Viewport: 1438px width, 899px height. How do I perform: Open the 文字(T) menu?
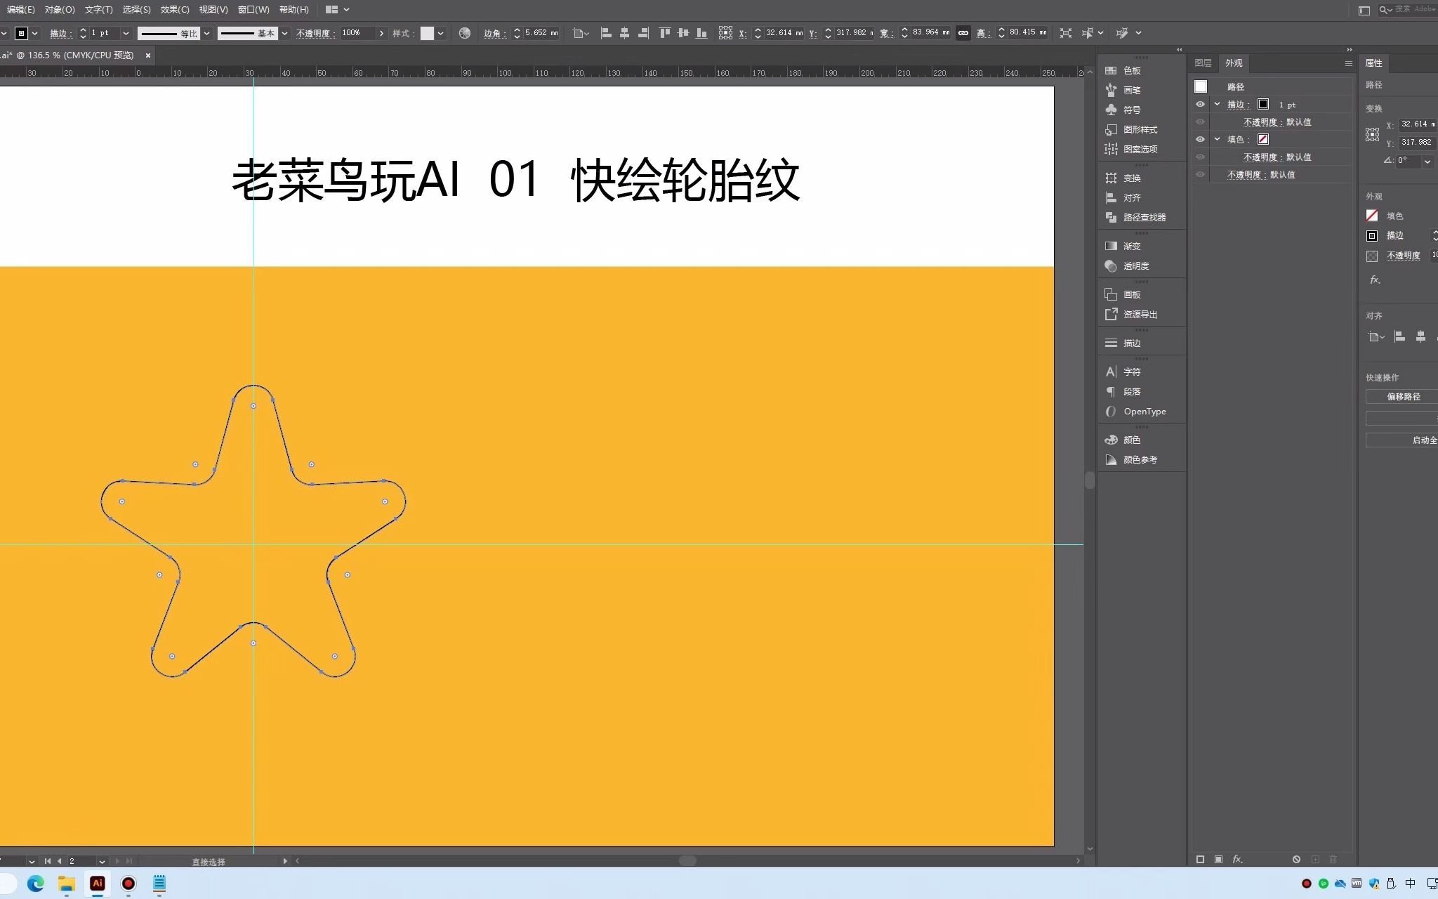click(98, 10)
